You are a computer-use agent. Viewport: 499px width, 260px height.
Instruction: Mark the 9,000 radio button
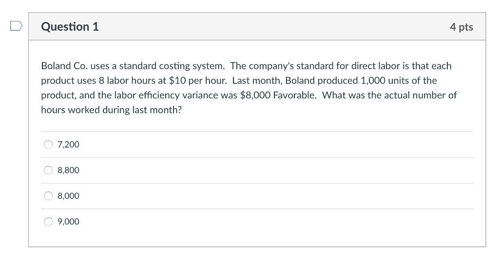tap(49, 222)
